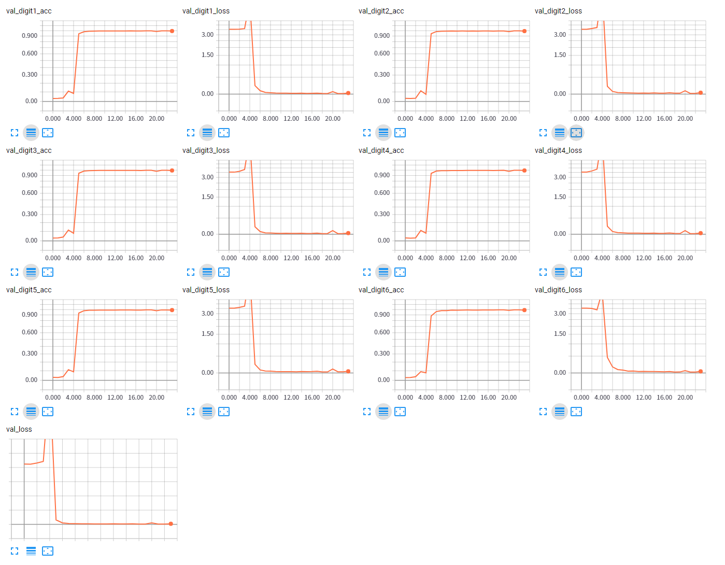Enlarge the val_digit4_acc chart
This screenshot has width=725, height=565.
pyautogui.click(x=367, y=272)
